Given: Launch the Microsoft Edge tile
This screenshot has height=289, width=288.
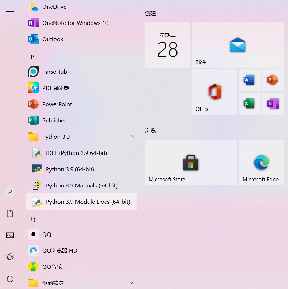Looking at the screenshot, I should click(x=261, y=162).
